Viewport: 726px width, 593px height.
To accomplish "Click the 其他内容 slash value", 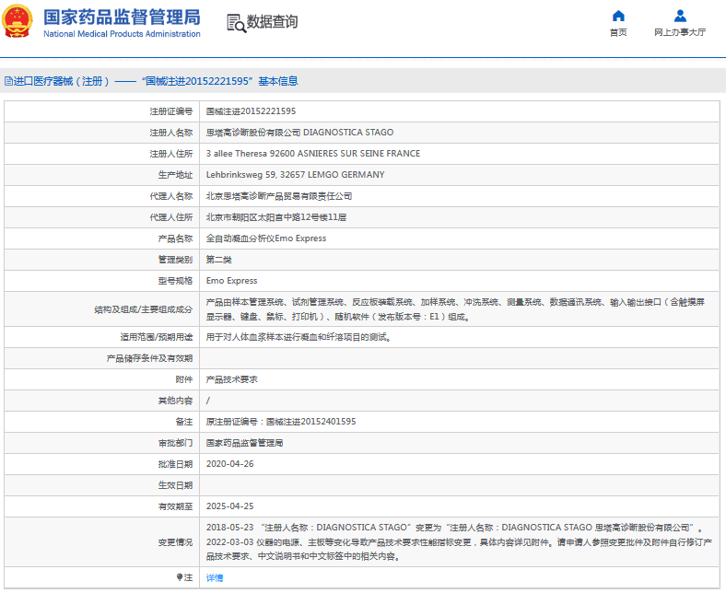I will pyautogui.click(x=208, y=401).
